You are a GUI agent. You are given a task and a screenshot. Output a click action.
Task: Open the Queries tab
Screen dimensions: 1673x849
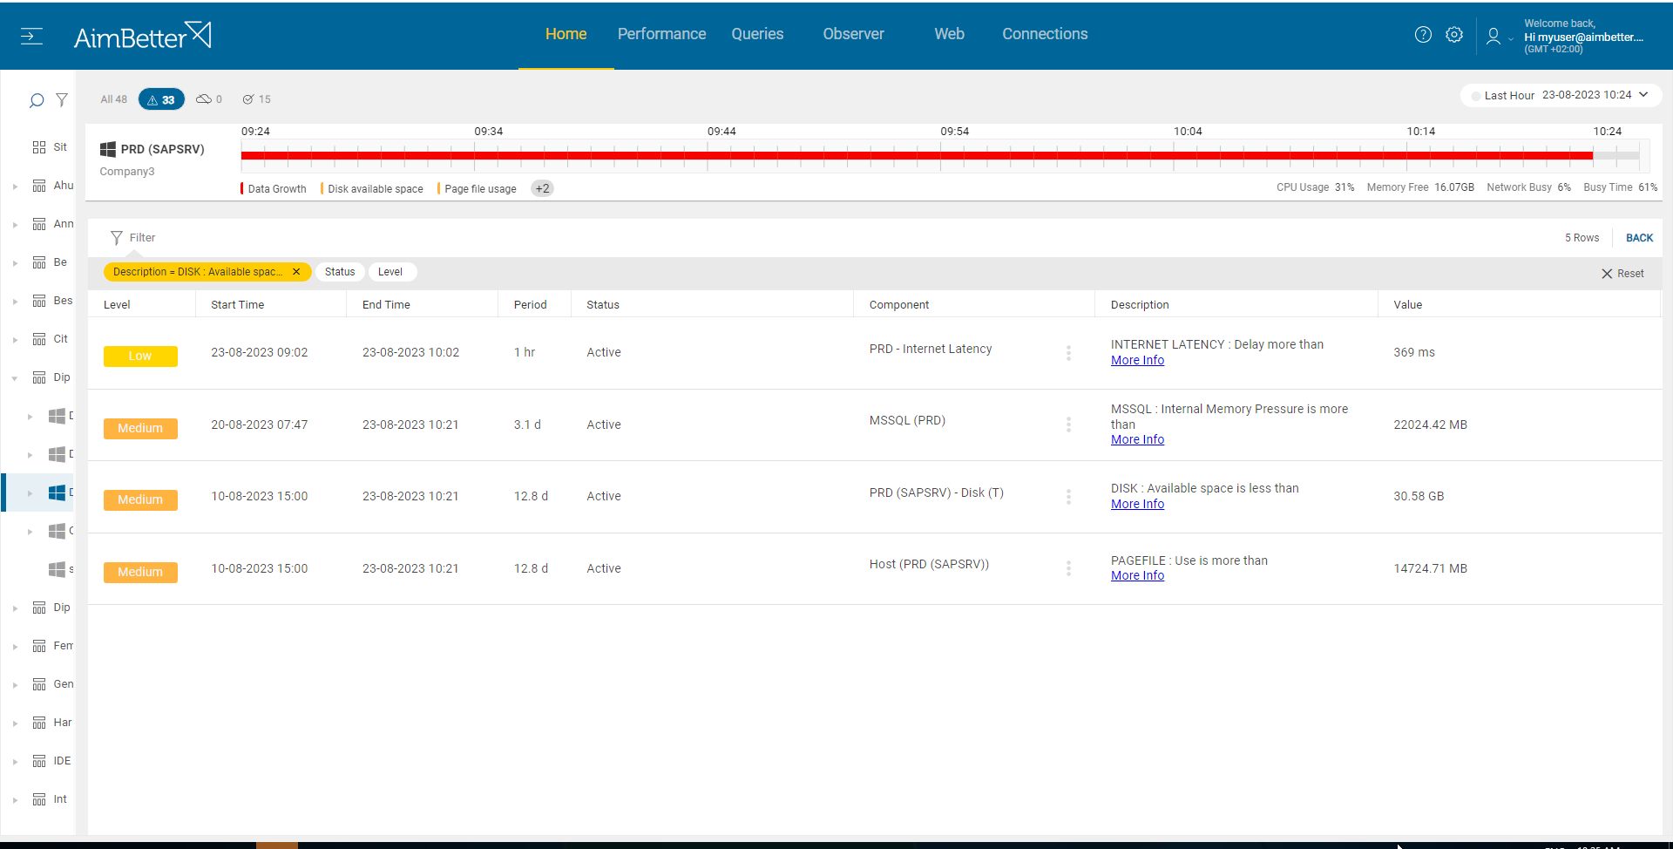pos(757,34)
